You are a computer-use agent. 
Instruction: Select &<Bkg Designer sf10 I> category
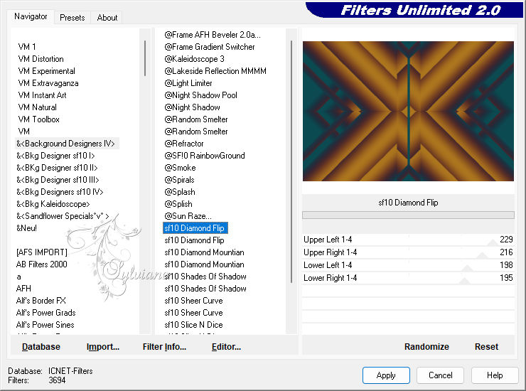pos(55,156)
